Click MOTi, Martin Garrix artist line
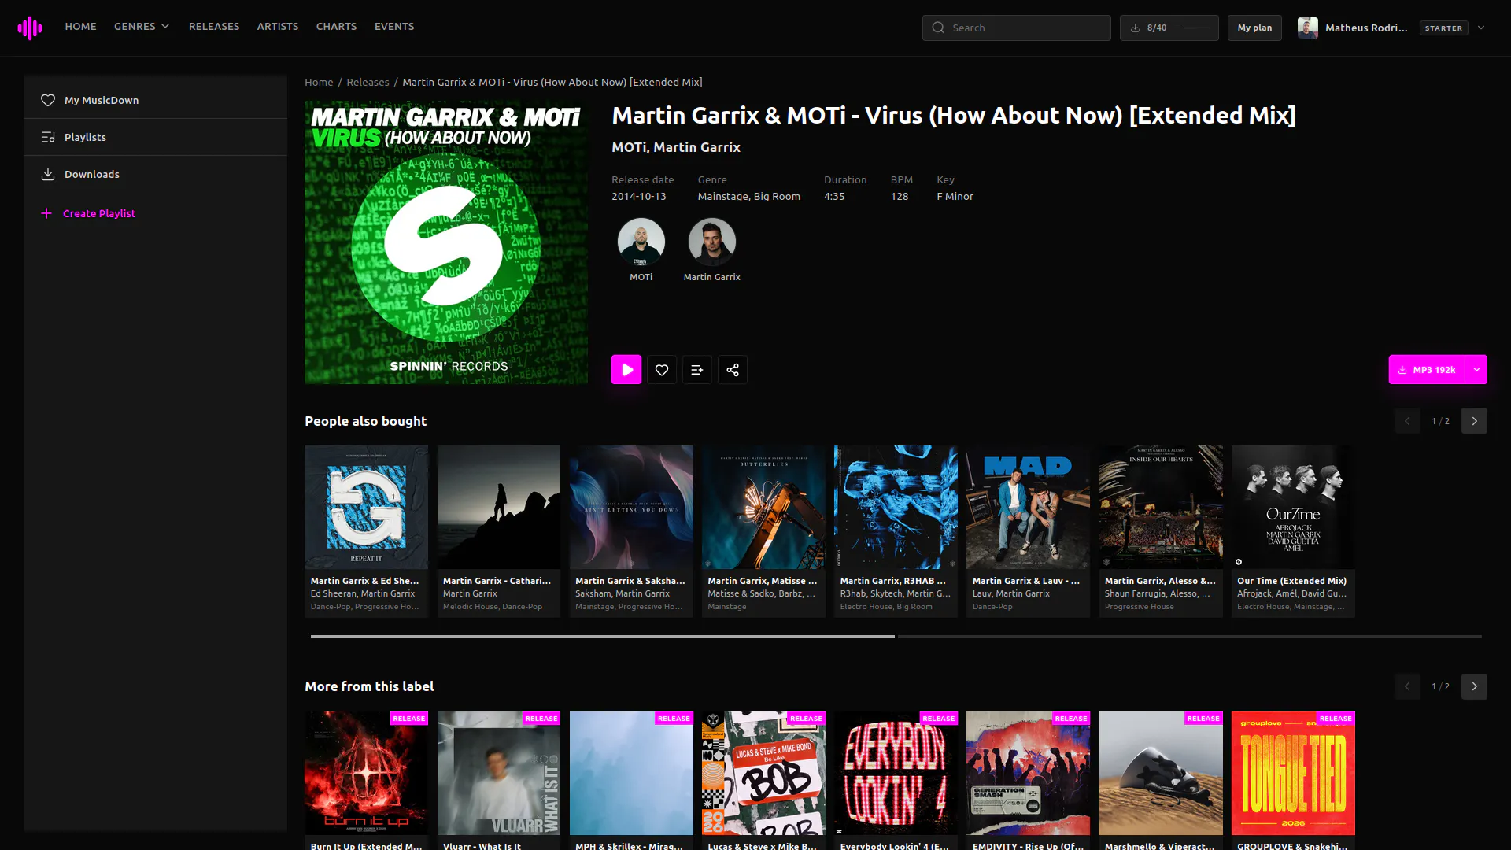Image resolution: width=1511 pixels, height=850 pixels. tap(676, 147)
